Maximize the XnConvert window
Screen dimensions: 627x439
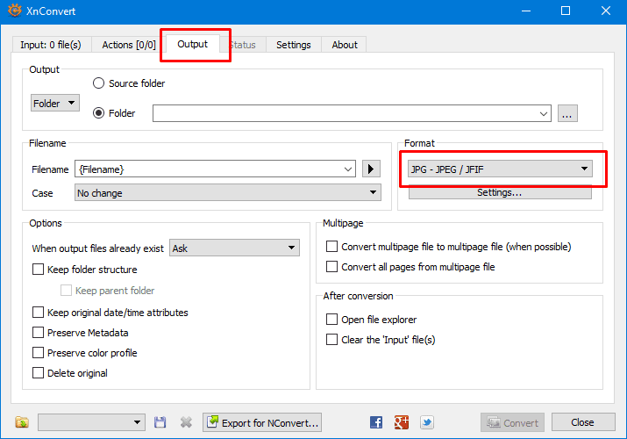(x=566, y=11)
